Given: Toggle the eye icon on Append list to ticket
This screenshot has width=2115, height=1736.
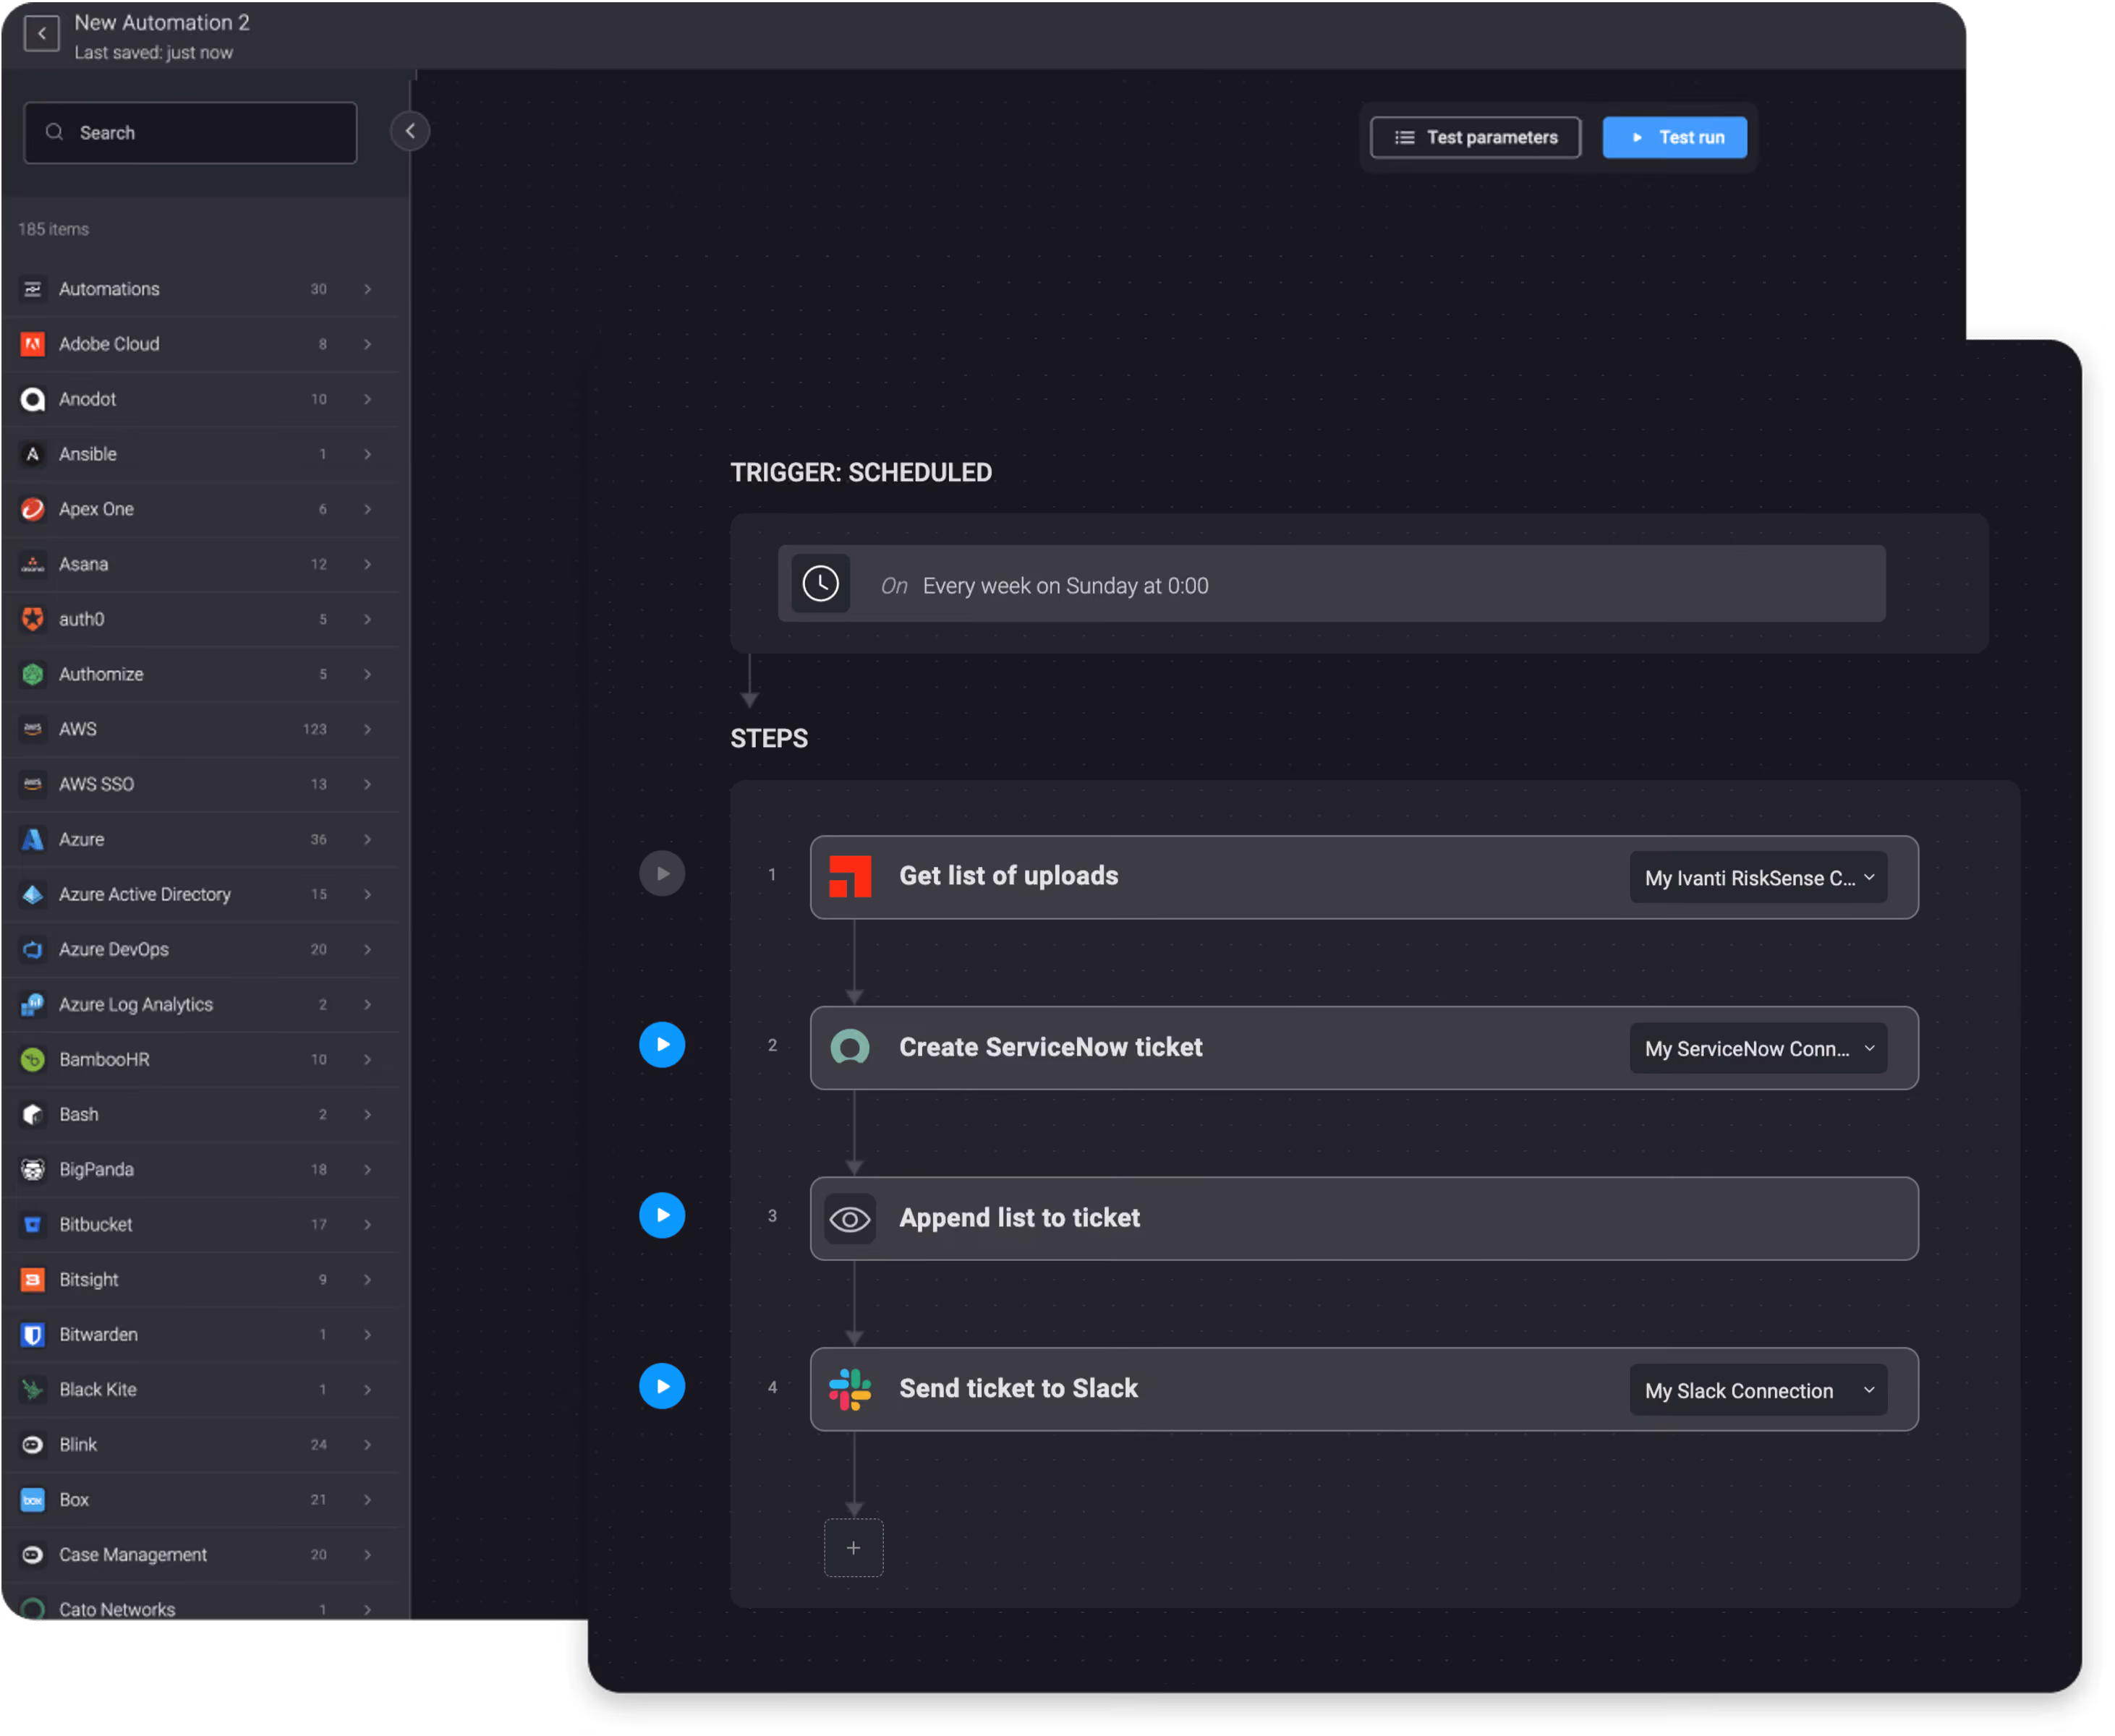Looking at the screenshot, I should (851, 1219).
